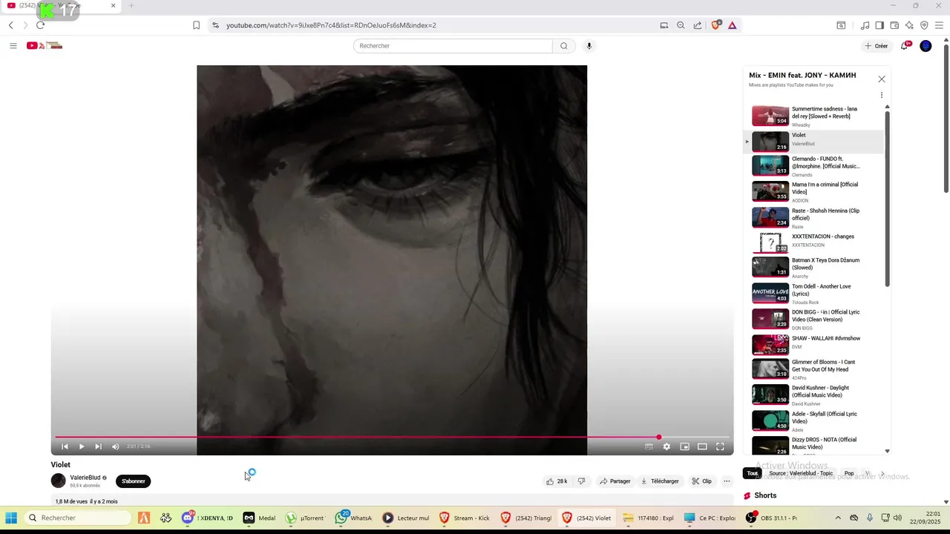
Task: Open OBS 31.1.1 from taskbar
Action: pyautogui.click(x=771, y=518)
